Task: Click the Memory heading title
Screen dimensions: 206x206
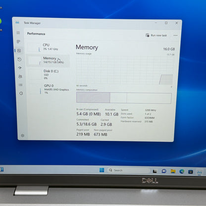Action: [87, 48]
